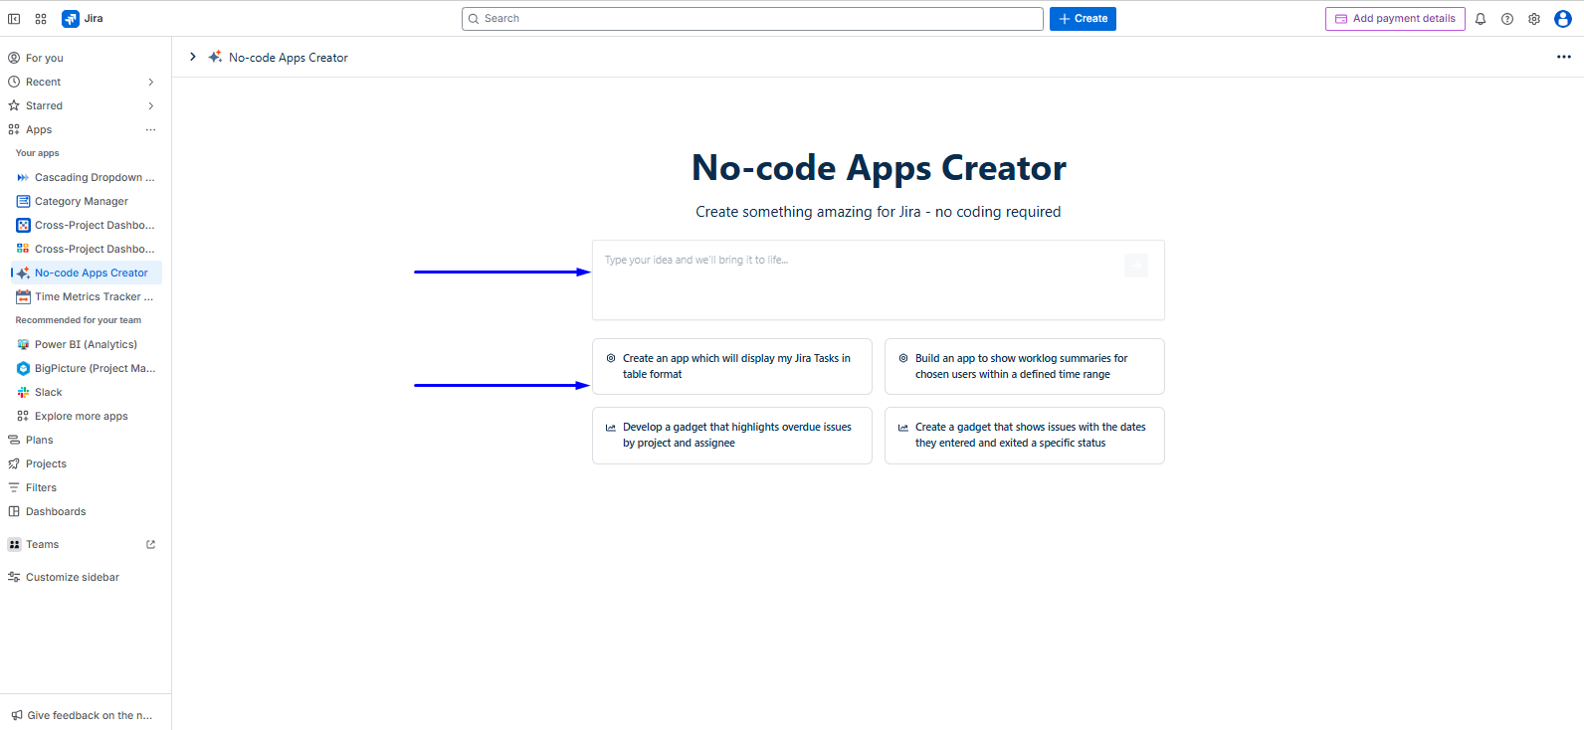Click the Dashboards icon in sidebar
The width and height of the screenshot is (1584, 730).
click(14, 511)
